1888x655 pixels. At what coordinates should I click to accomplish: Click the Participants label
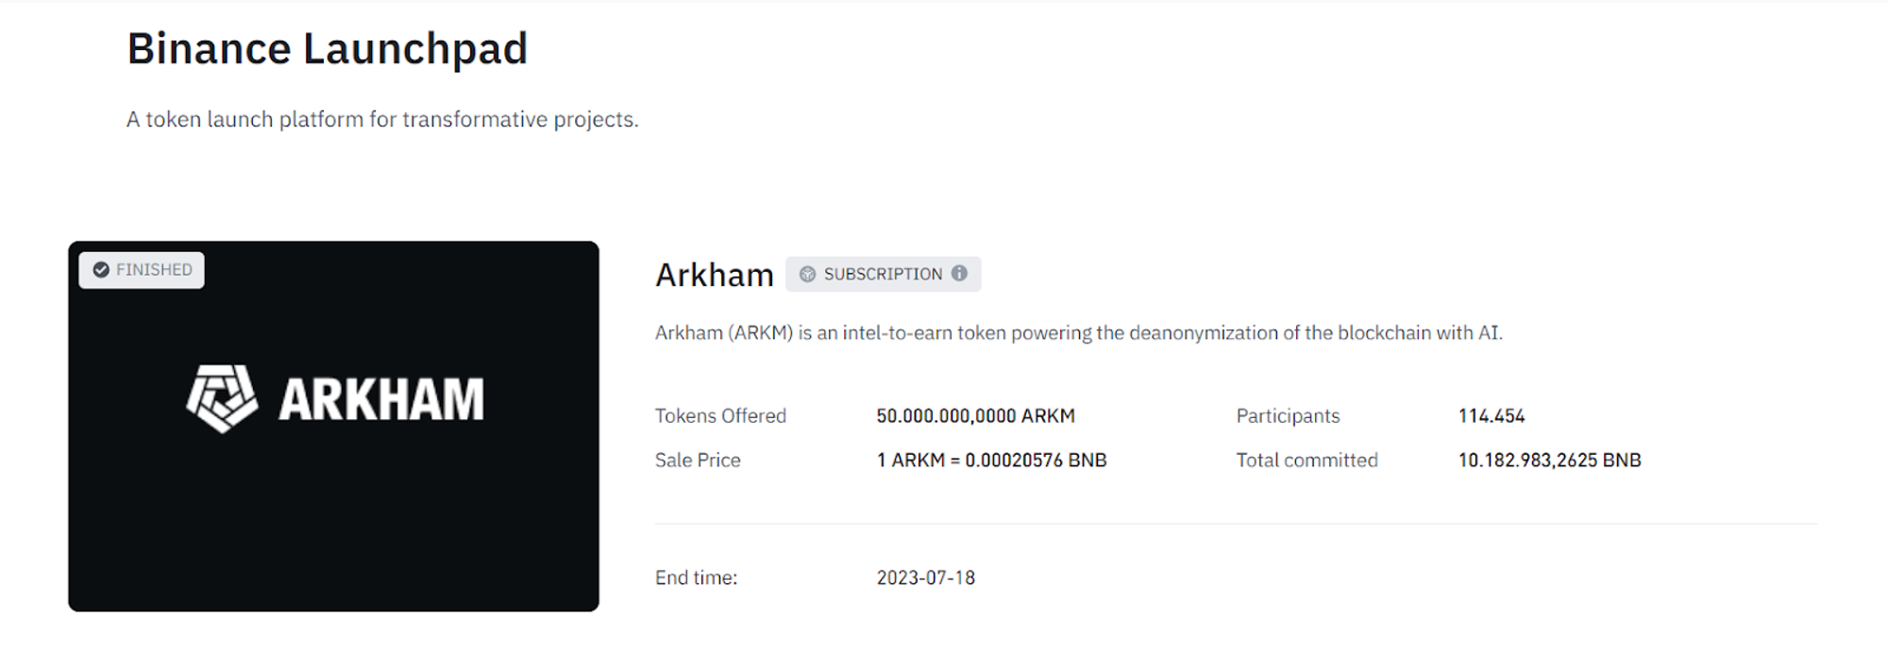click(1288, 416)
